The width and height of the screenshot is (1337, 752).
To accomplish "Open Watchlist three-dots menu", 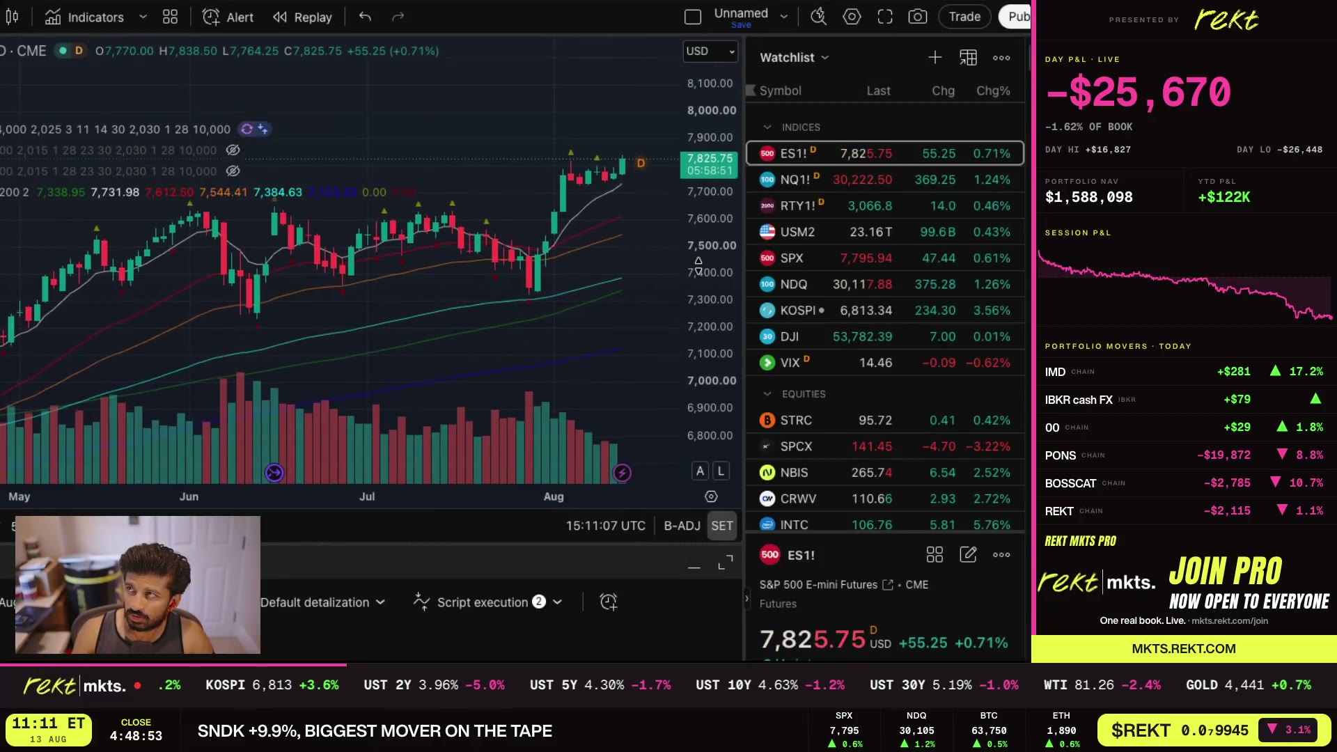I will [x=1001, y=57].
